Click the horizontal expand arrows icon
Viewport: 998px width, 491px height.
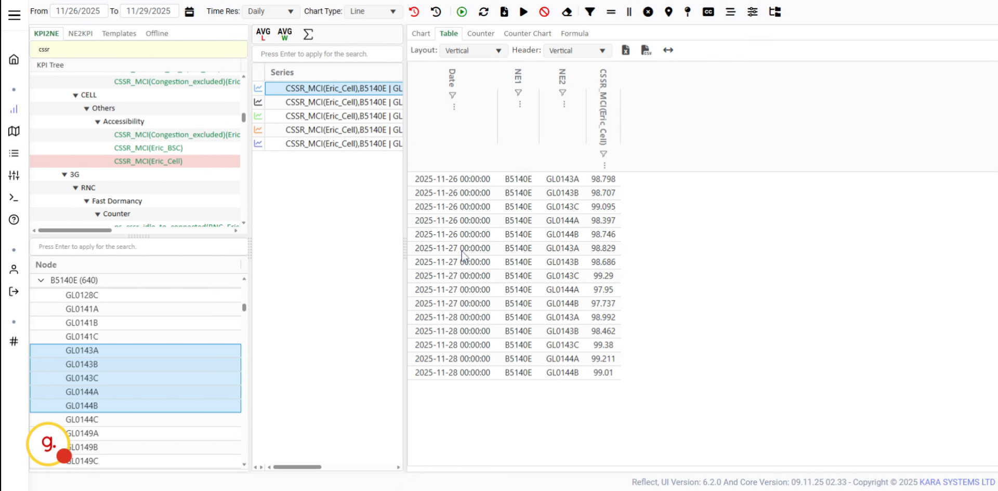668,50
